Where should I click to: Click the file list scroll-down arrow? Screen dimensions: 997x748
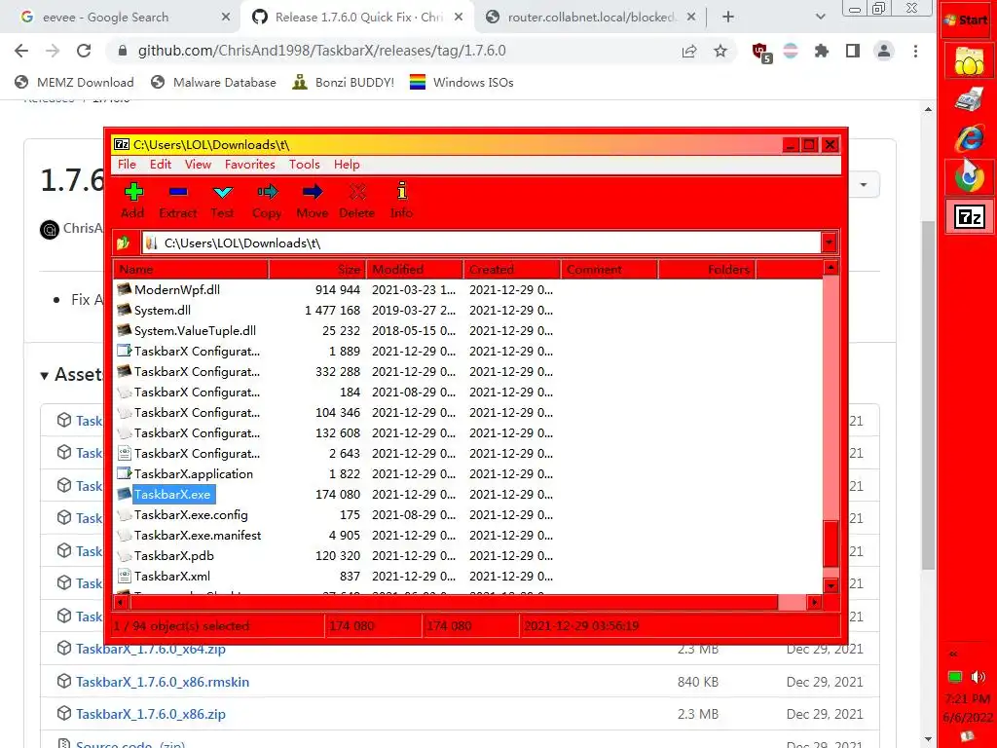click(x=831, y=585)
